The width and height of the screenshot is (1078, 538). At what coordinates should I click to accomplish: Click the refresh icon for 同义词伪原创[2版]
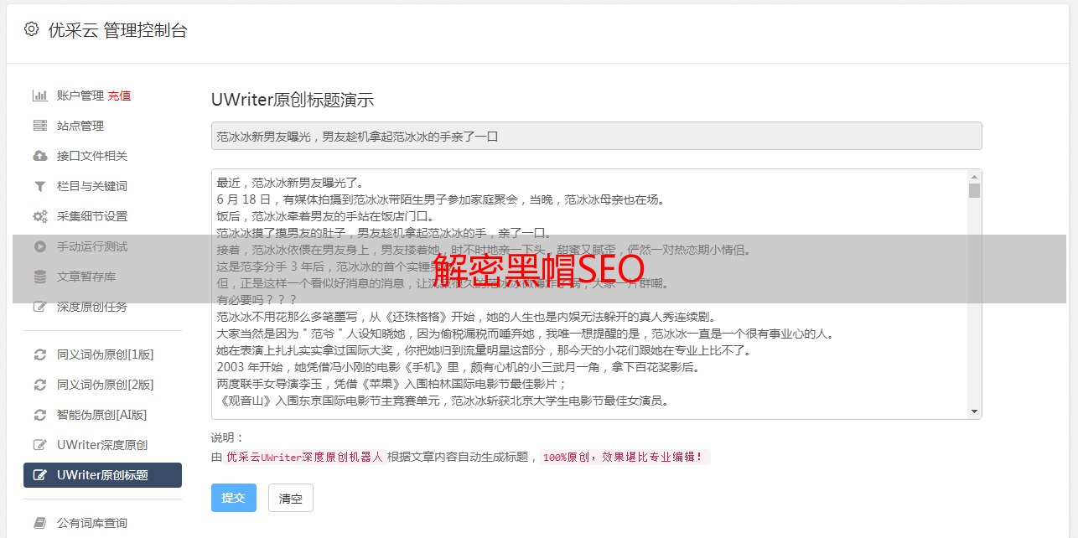point(39,385)
